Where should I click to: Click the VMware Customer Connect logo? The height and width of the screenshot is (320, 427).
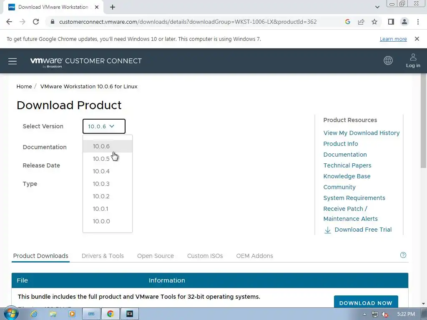tap(86, 62)
